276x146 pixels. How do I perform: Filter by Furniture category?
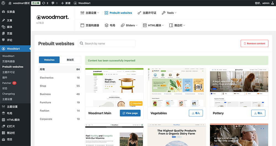point(60,102)
